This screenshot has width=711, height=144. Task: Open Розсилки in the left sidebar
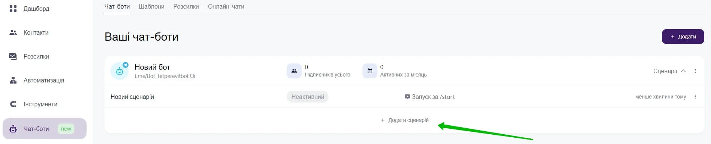36,56
